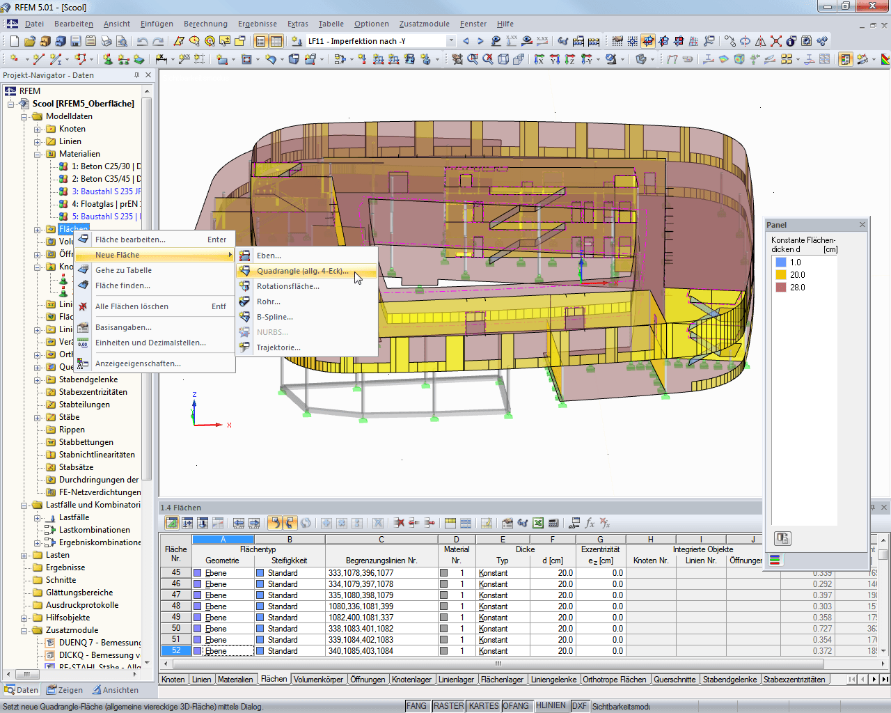Toggle the Project Navigator display icon
891x713 pixels.
(x=260, y=42)
